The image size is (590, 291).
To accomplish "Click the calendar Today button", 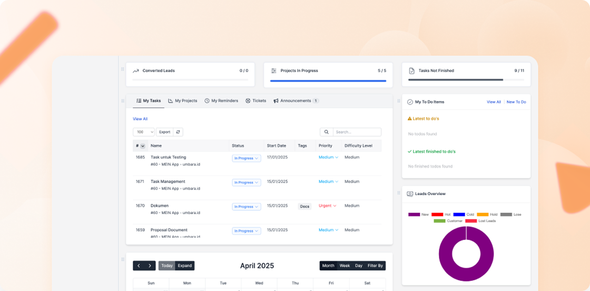I will [x=166, y=266].
